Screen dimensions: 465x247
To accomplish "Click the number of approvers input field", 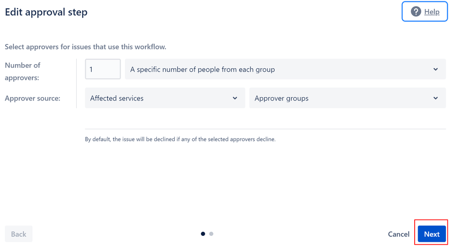I will pos(103,69).
